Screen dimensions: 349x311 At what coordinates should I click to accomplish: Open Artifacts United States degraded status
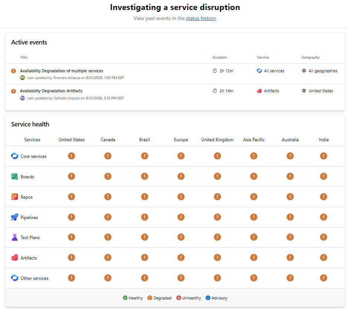[71, 258]
